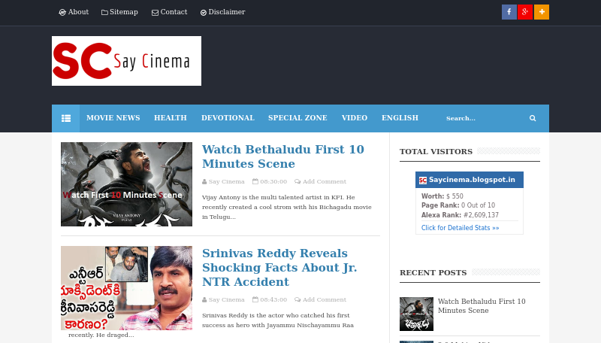Open Saycinema.blogspot.in widget header
This screenshot has width=601, height=343.
pyautogui.click(x=470, y=180)
